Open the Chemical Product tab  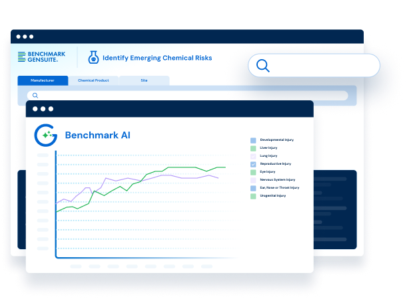point(93,80)
